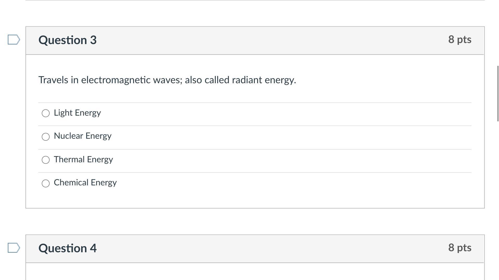Mark the Chemical Energy radio button
The image size is (499, 280).
pyautogui.click(x=46, y=183)
